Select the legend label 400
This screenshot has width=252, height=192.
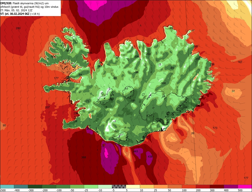(226, 190)
